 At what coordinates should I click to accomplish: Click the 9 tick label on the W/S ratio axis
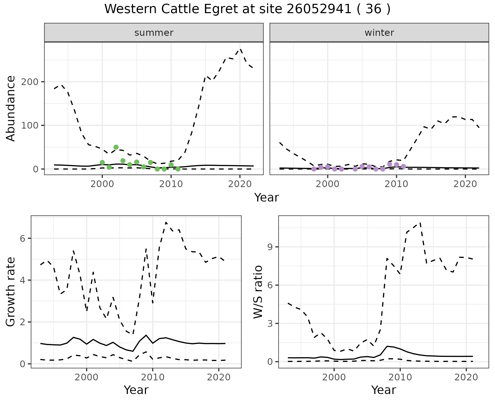pos(270,247)
